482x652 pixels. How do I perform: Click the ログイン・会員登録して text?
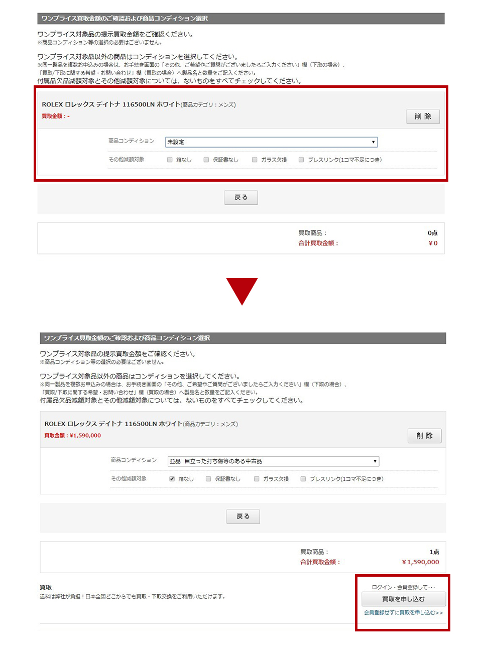coord(404,587)
